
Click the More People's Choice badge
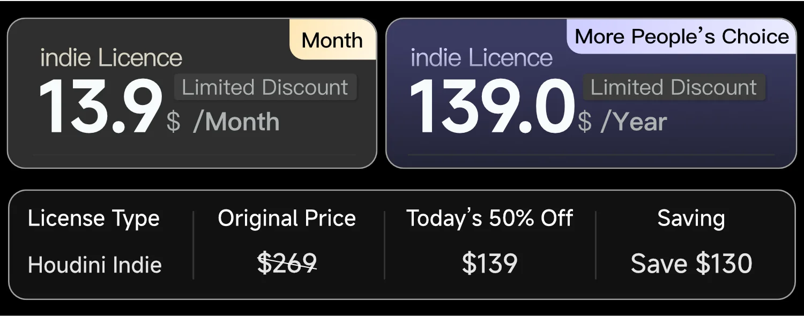click(x=681, y=36)
